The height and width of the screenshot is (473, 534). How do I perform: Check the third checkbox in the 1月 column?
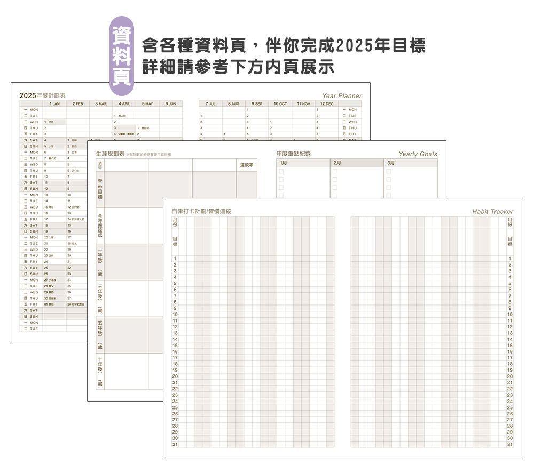281,187
